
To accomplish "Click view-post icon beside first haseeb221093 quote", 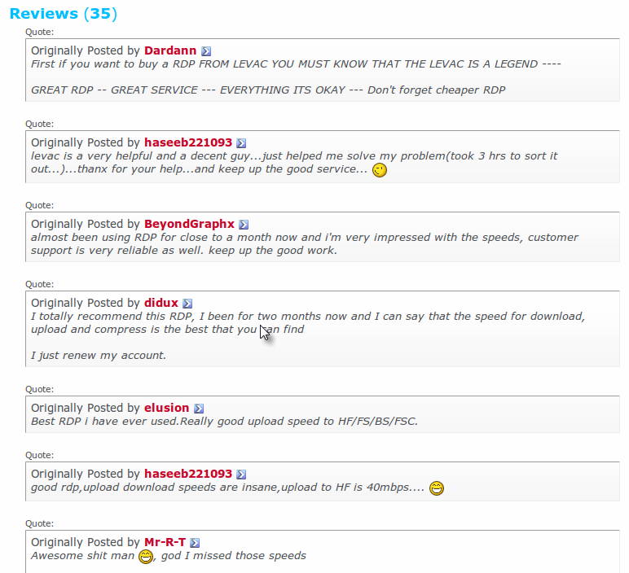I will [241, 143].
